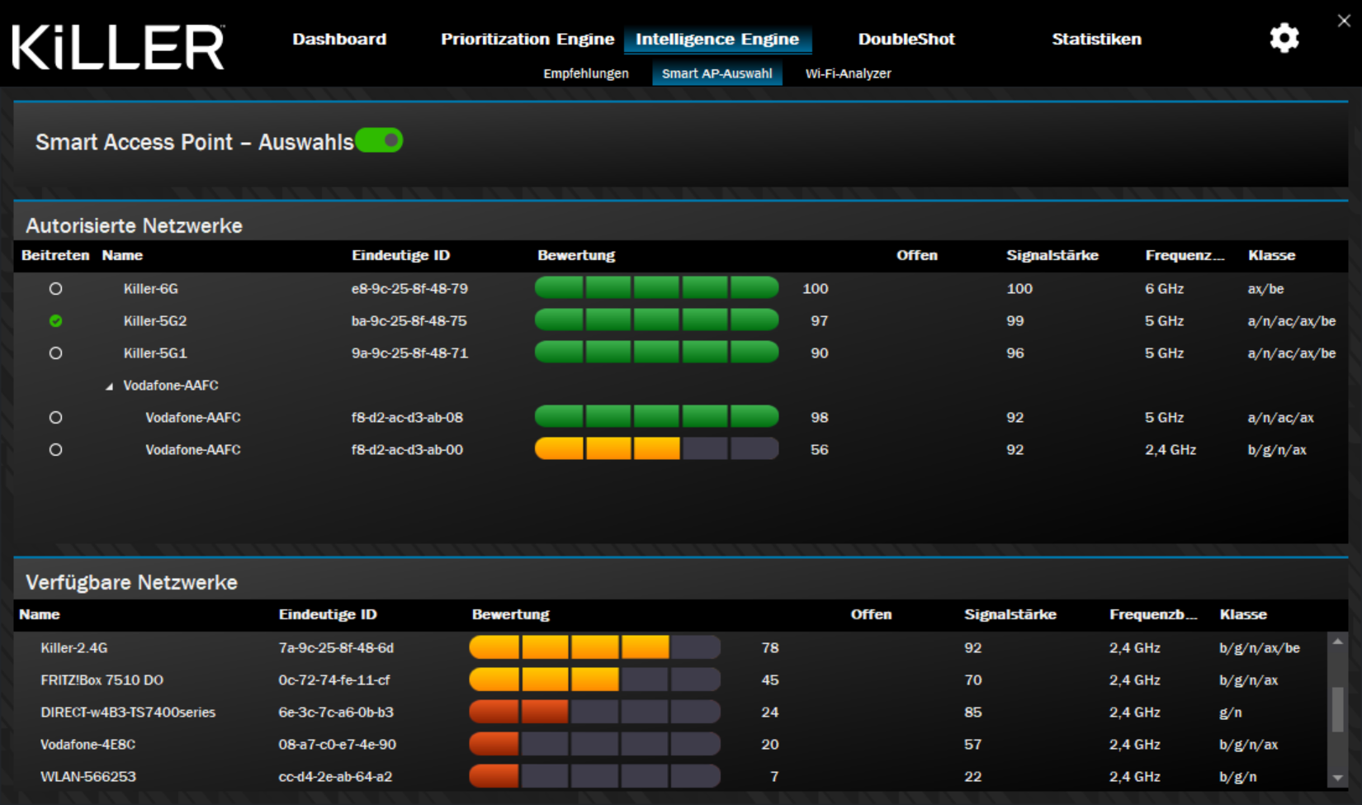Click the ID e8-9c-25-8f-48-79
Viewport: 1362px width, 805px height.
409,289
